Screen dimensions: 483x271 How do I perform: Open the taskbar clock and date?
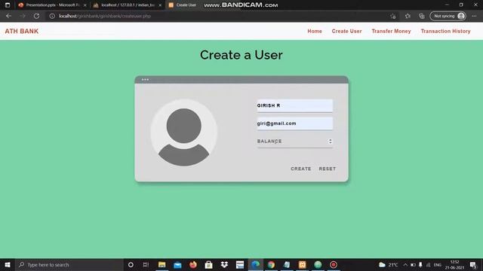point(454,264)
